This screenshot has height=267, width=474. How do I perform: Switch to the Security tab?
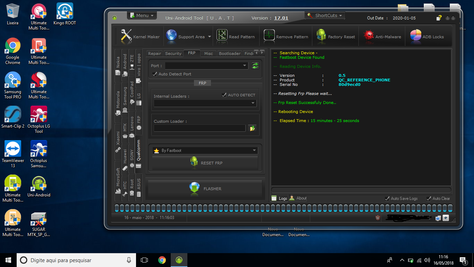pyautogui.click(x=173, y=54)
